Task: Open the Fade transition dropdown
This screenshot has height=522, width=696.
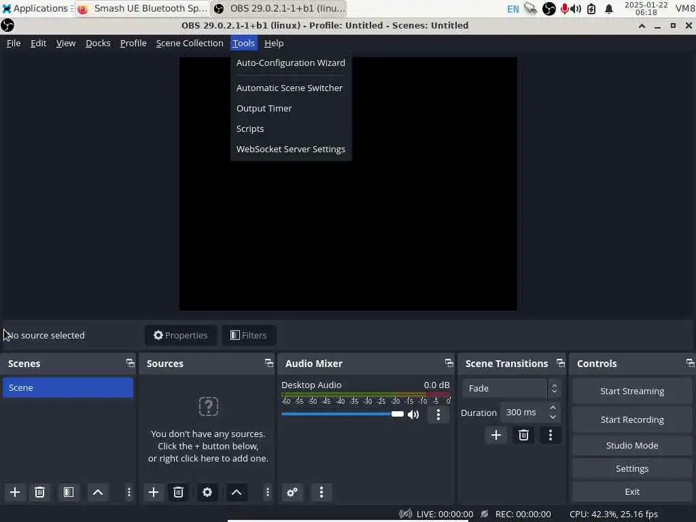Action: (511, 388)
